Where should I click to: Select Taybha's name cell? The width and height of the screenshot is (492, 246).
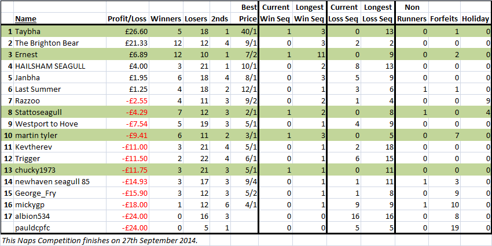pos(60,31)
